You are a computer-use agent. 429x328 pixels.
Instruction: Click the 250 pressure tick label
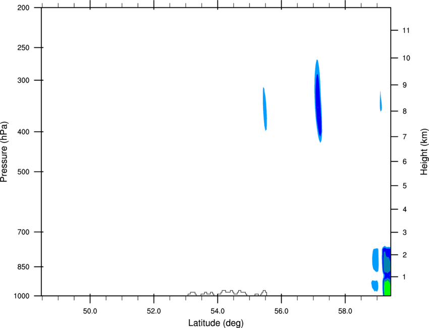tap(24, 48)
